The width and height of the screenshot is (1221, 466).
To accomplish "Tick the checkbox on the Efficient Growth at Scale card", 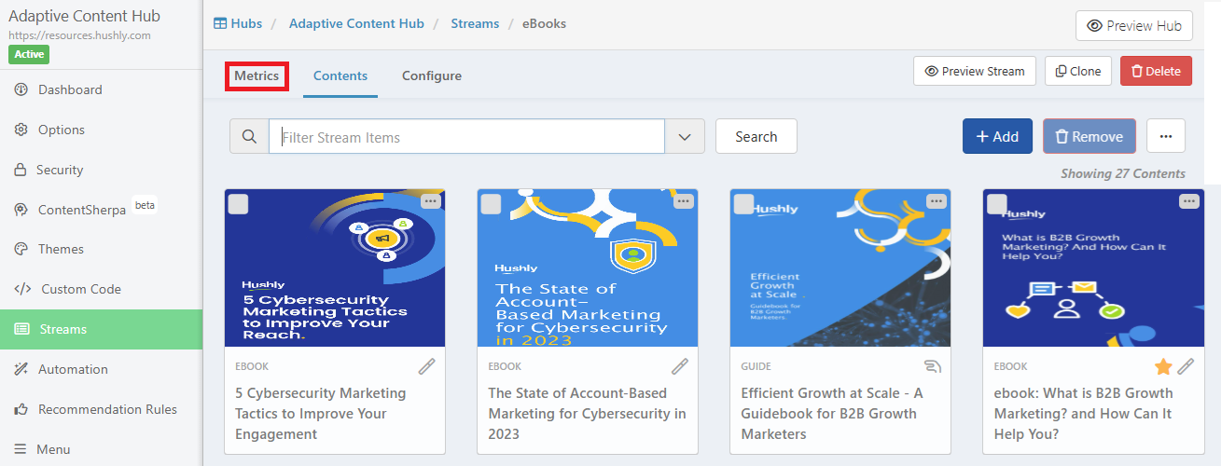I will pos(743,204).
